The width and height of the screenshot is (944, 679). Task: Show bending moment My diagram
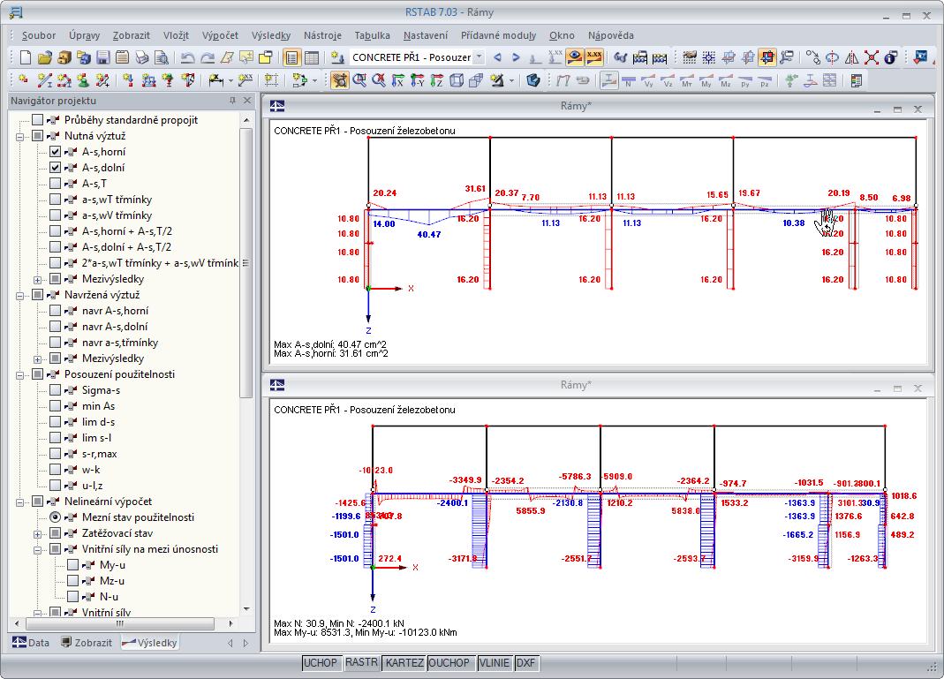pos(706,81)
